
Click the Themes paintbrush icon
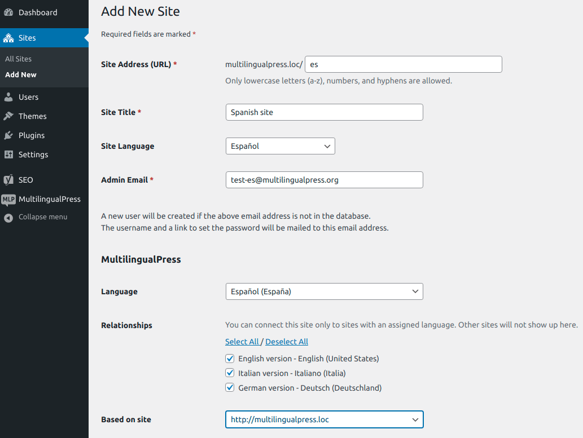click(9, 116)
